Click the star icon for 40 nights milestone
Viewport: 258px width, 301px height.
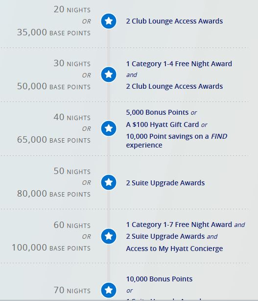[109, 128]
